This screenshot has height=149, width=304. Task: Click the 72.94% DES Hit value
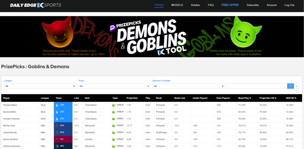[289, 105]
